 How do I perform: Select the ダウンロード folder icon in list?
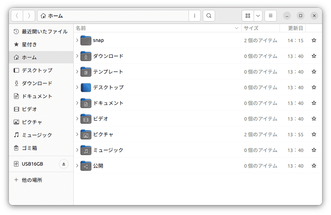coord(86,56)
